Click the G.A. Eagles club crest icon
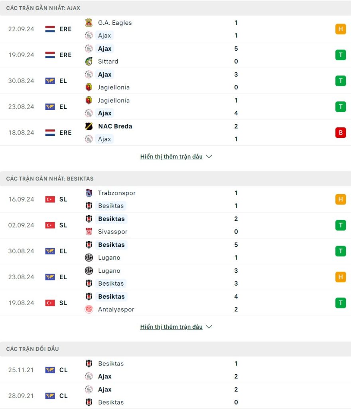 pos(89,23)
